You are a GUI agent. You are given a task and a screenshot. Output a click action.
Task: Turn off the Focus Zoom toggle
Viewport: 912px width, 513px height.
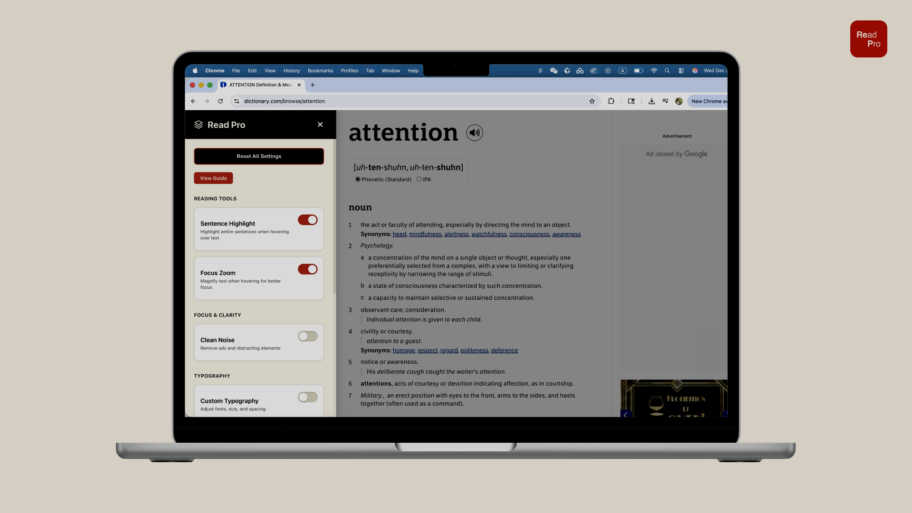307,269
